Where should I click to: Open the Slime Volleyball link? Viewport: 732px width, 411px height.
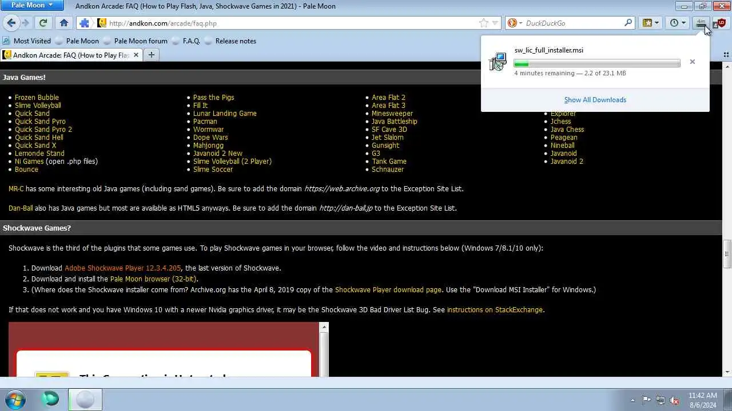coord(38,106)
